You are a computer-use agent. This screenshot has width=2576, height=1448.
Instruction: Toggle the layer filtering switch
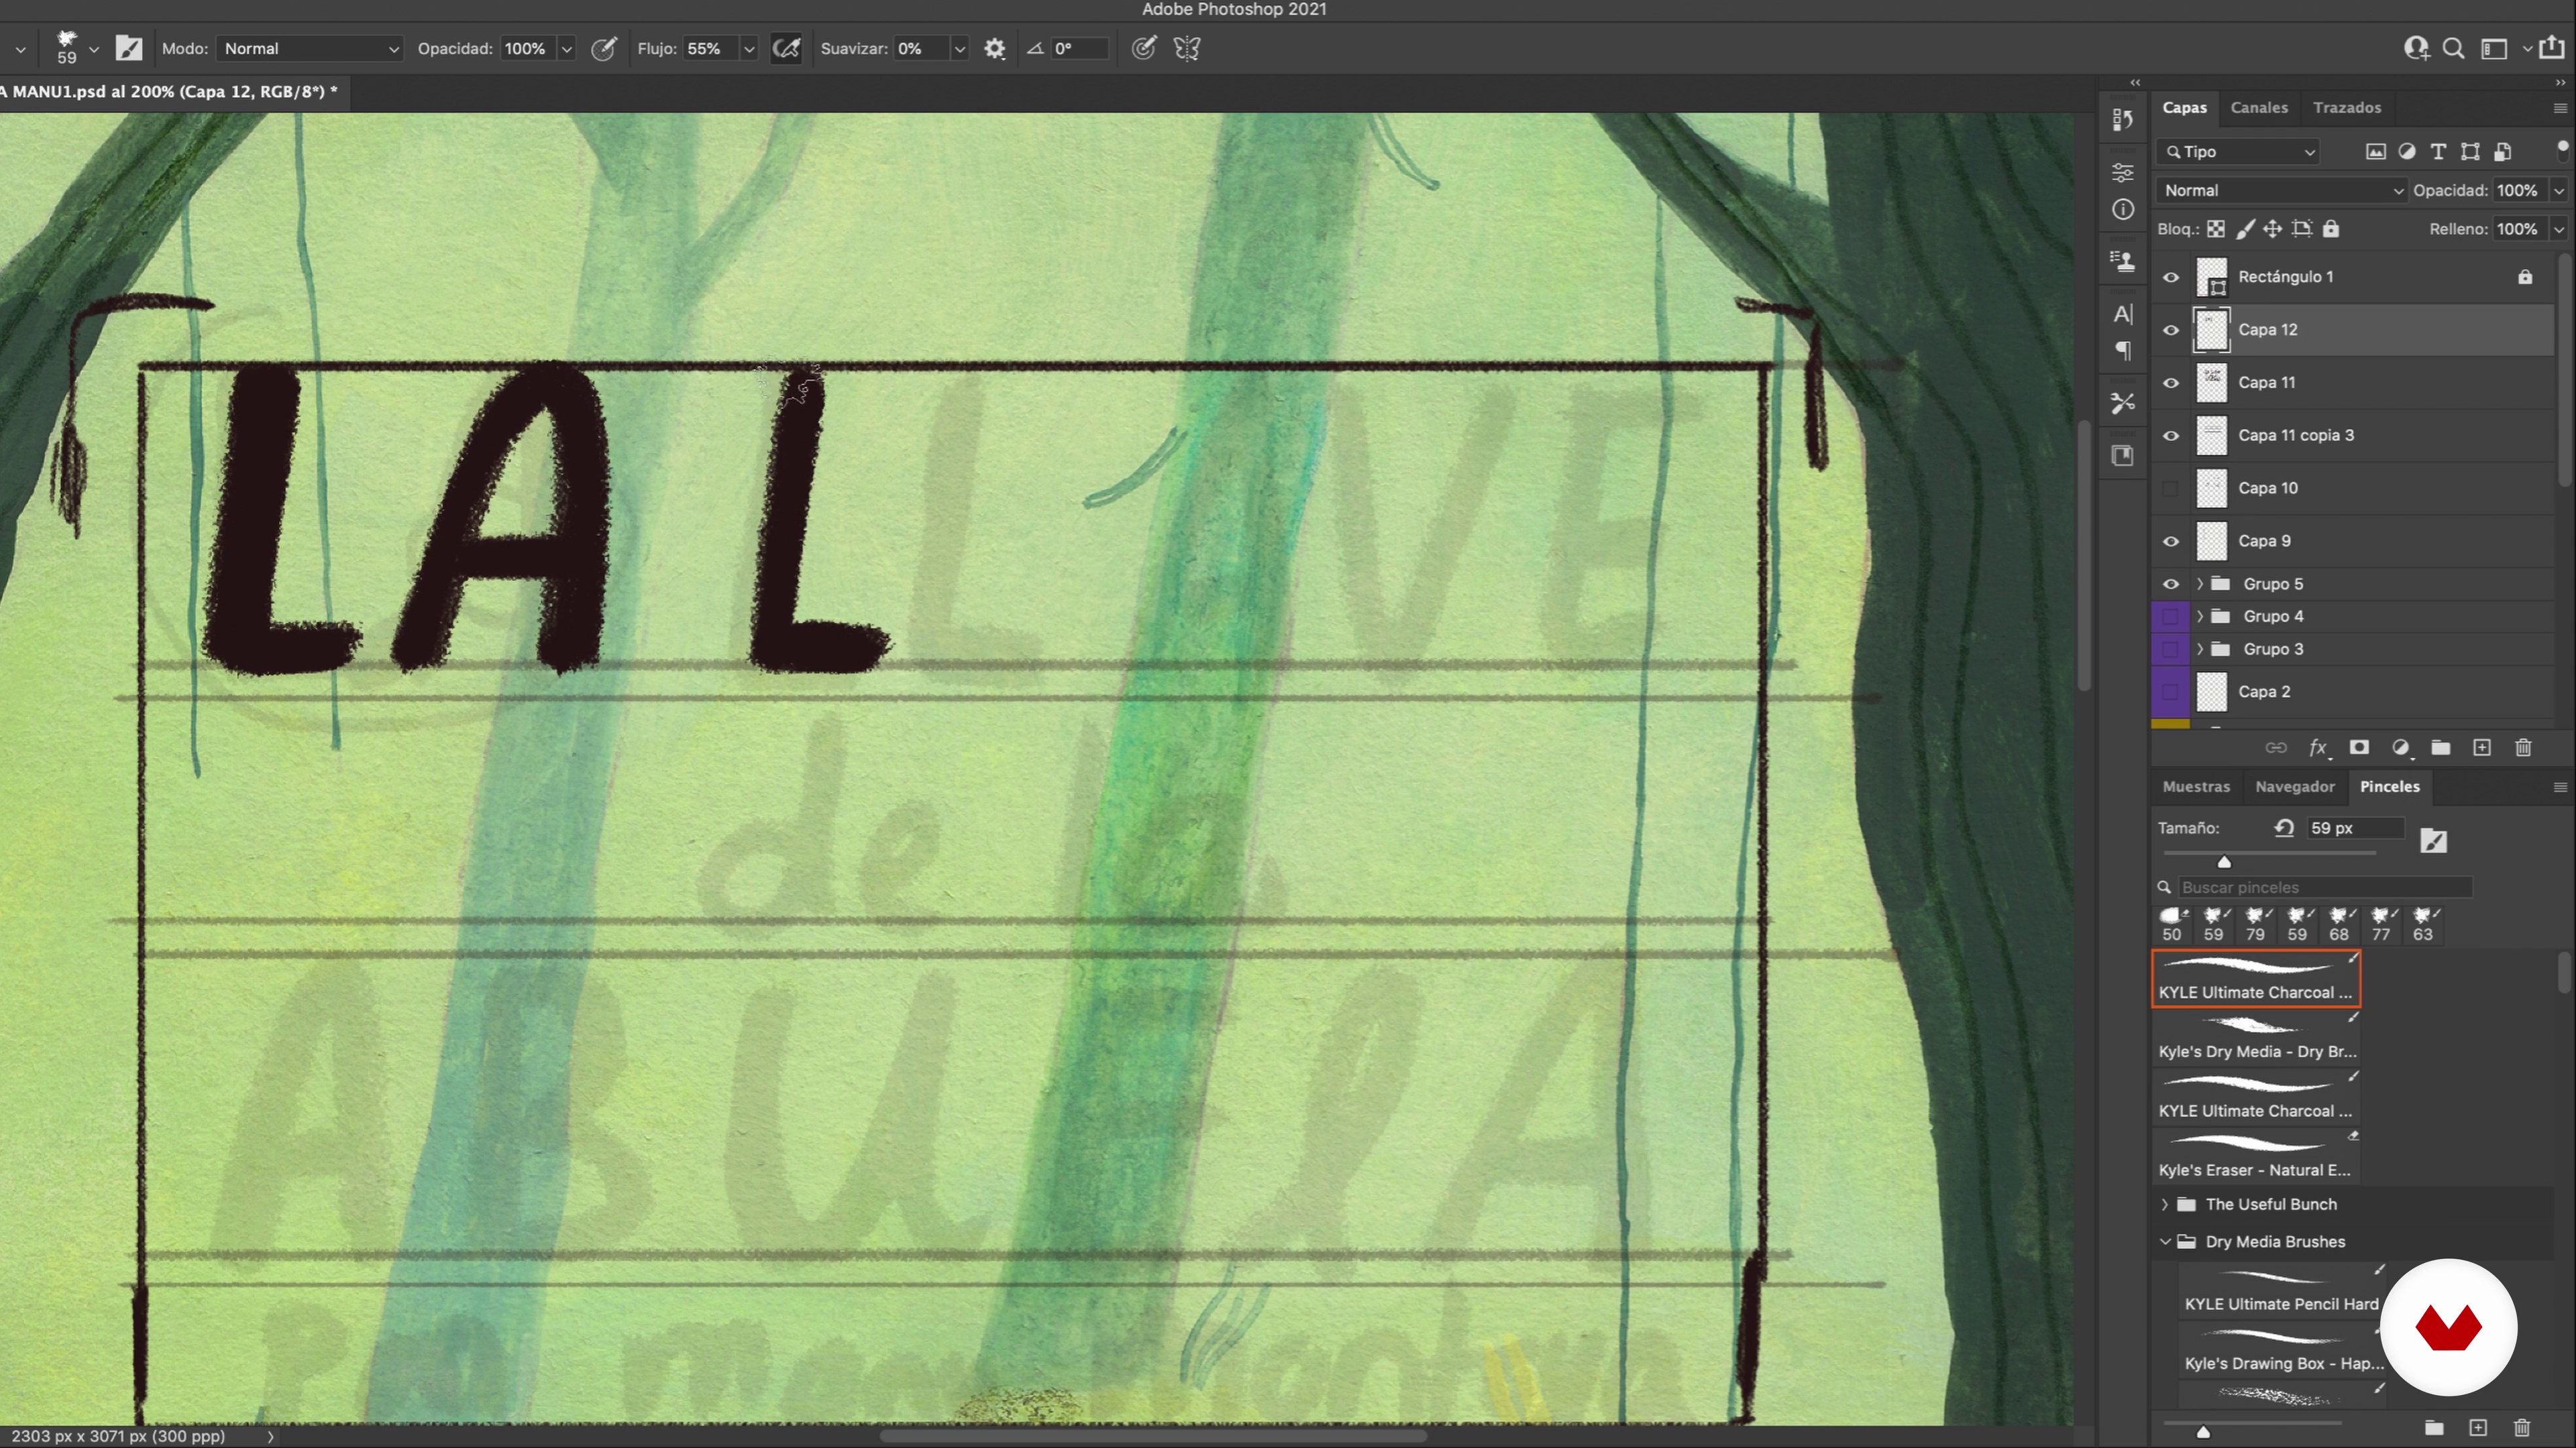point(2562,148)
